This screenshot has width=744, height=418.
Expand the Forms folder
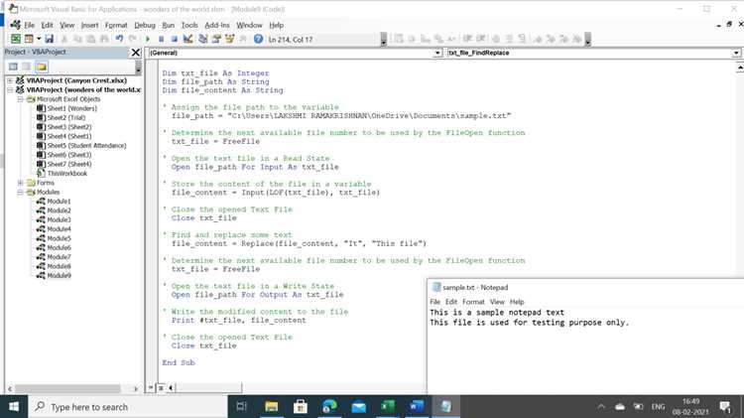click(21, 183)
